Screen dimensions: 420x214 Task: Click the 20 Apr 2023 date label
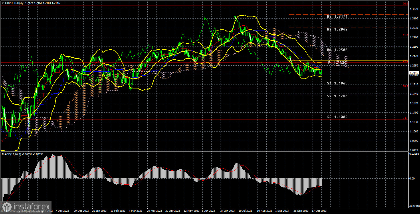173,211
